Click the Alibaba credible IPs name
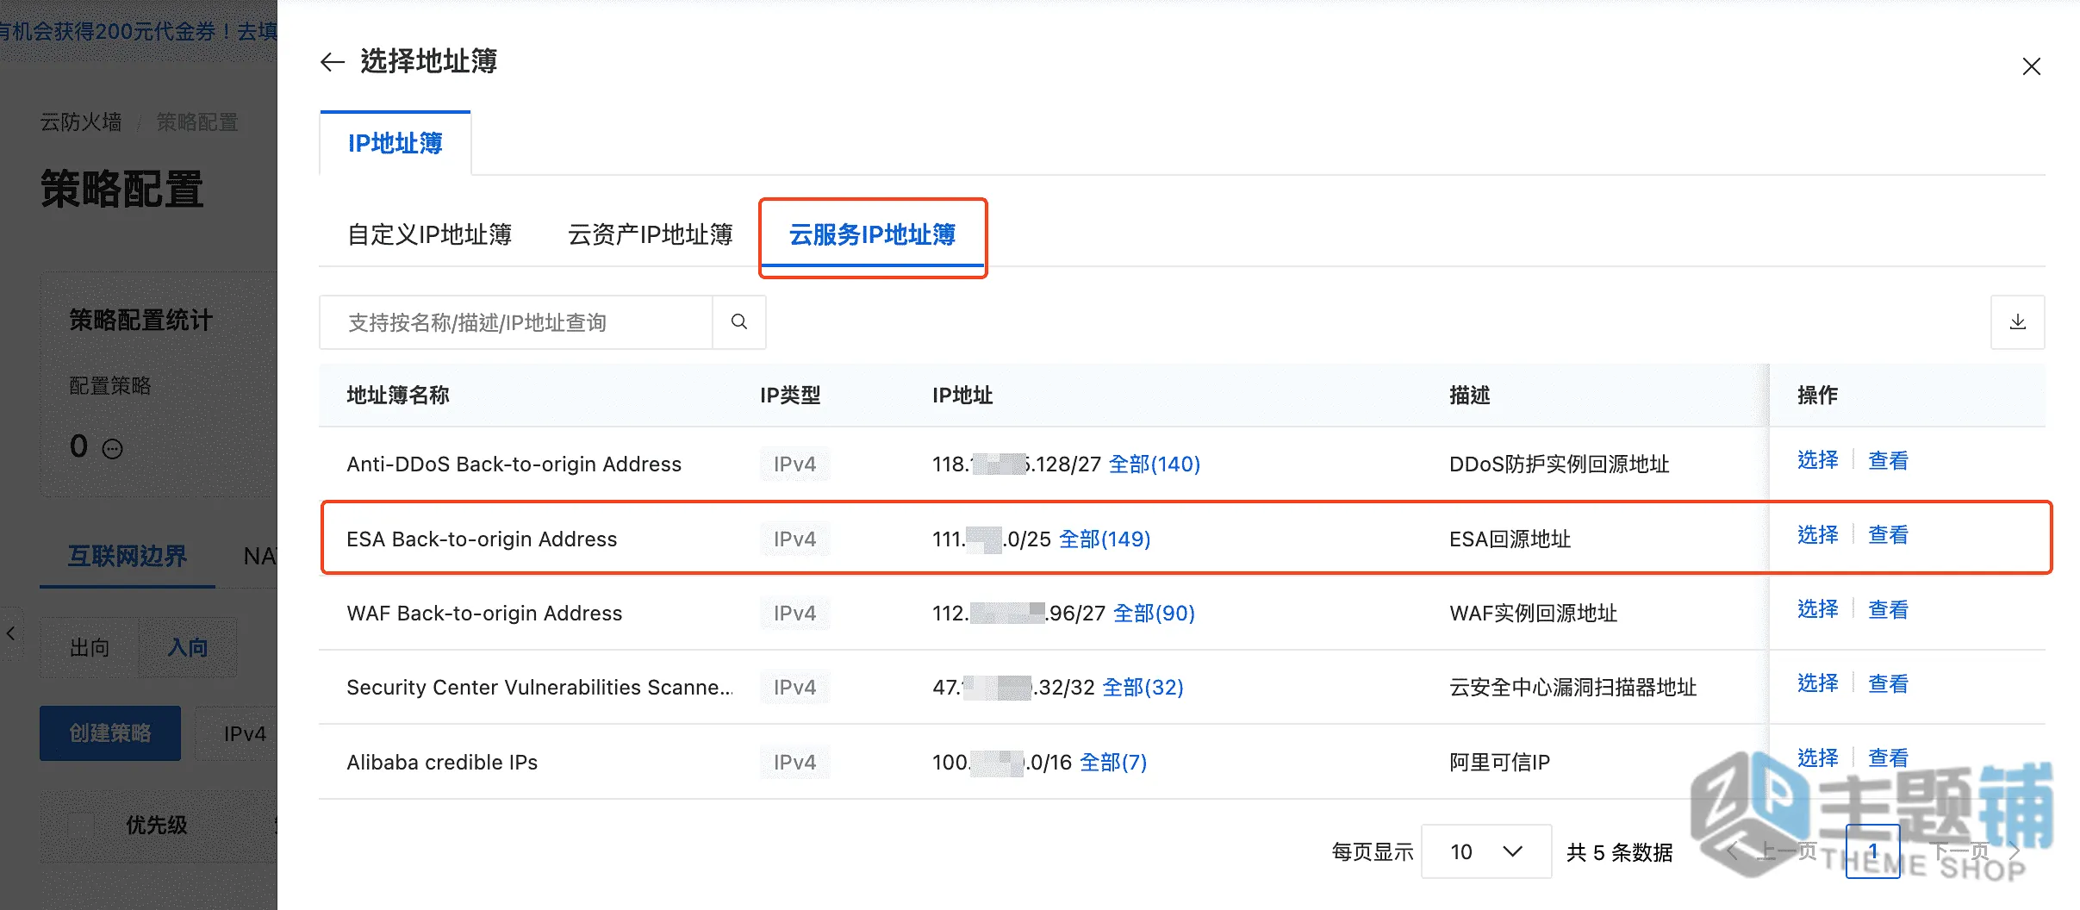This screenshot has width=2080, height=910. (442, 763)
